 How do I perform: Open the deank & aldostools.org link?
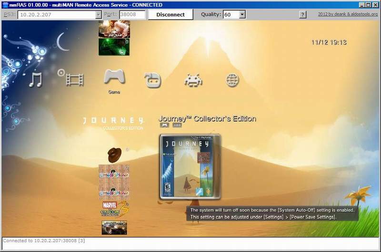point(348,14)
